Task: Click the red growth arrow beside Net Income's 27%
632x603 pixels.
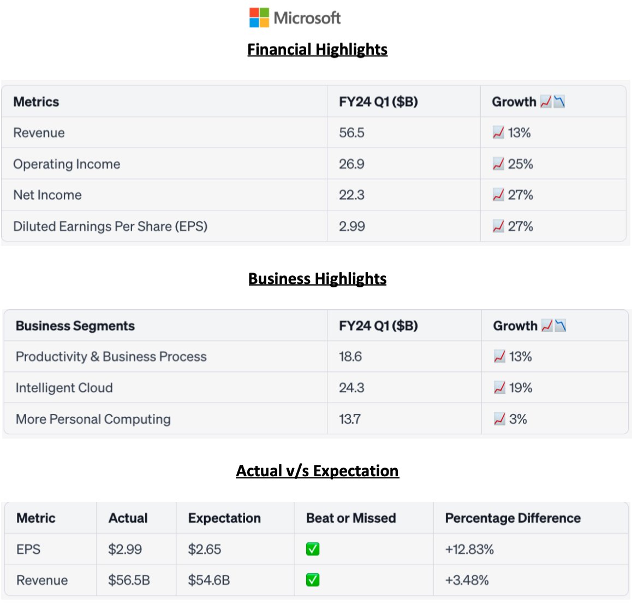Action: tap(498, 194)
